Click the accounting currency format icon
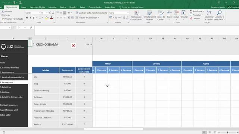The width and height of the screenshot is (239, 134). (x=111, y=17)
